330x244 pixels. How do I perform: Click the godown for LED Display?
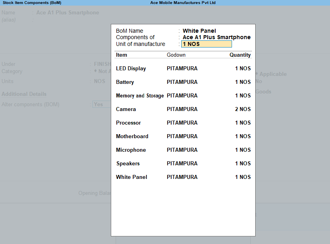click(182, 69)
